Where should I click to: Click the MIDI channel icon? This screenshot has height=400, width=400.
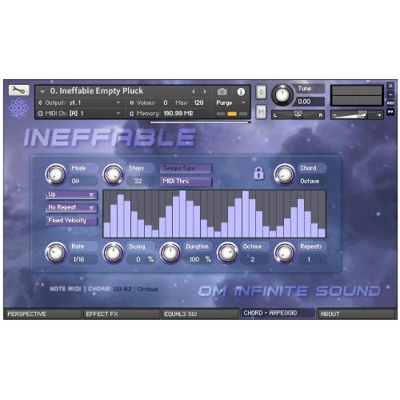[x=40, y=114]
